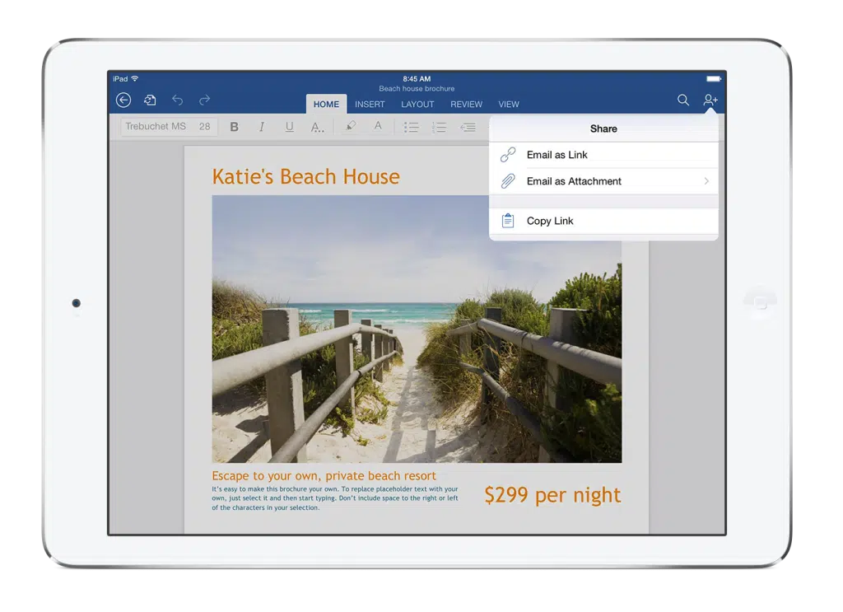Screen dimensions: 843x612
Task: Tap the battery status icon
Action: point(714,79)
